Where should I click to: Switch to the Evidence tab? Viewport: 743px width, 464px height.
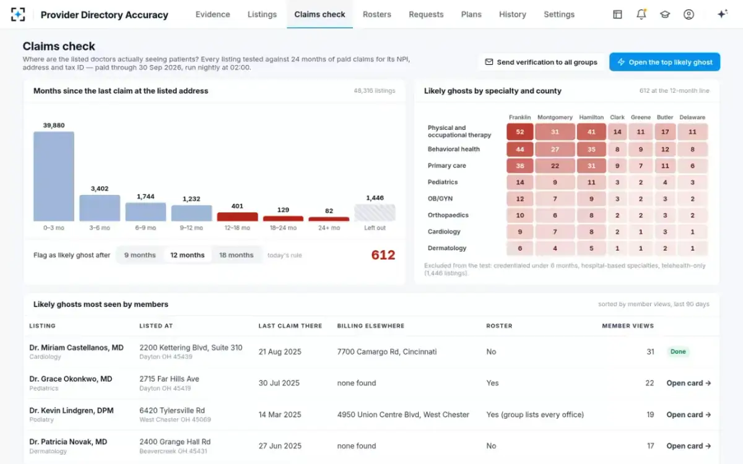coord(212,14)
